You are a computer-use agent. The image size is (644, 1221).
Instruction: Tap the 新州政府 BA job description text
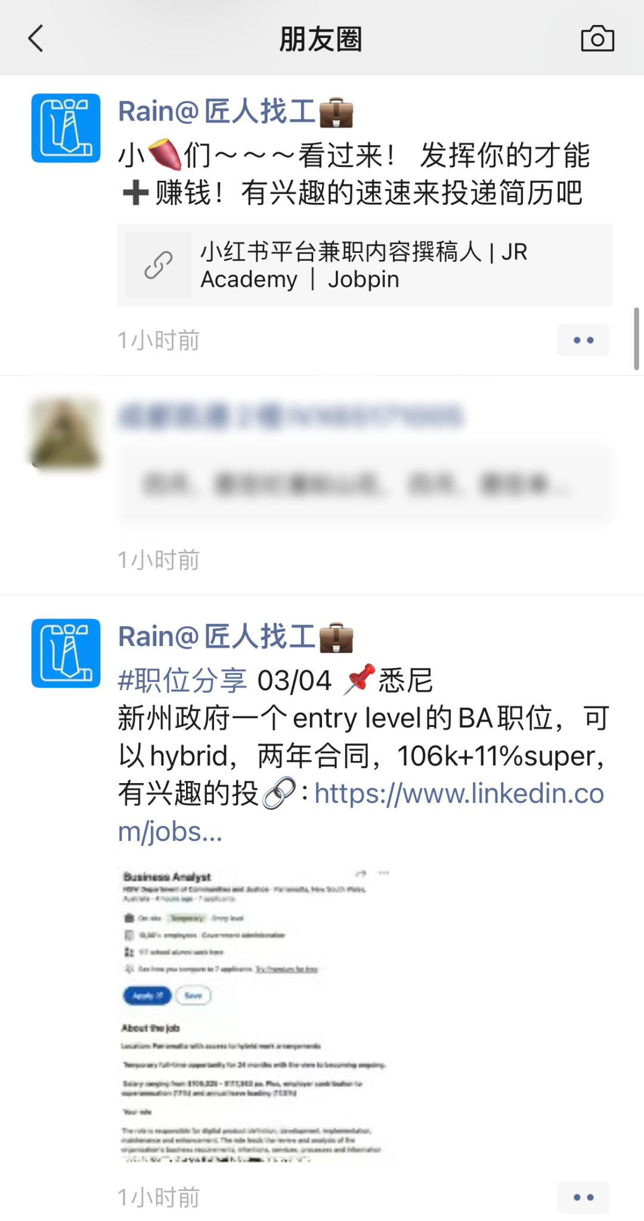(x=363, y=737)
